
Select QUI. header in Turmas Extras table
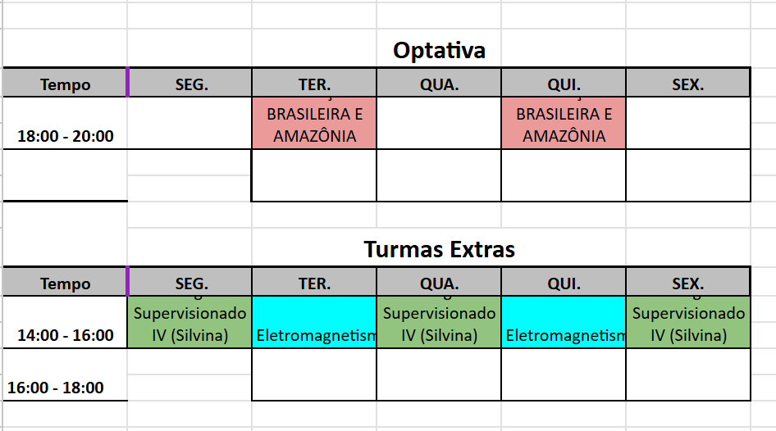[x=564, y=284]
